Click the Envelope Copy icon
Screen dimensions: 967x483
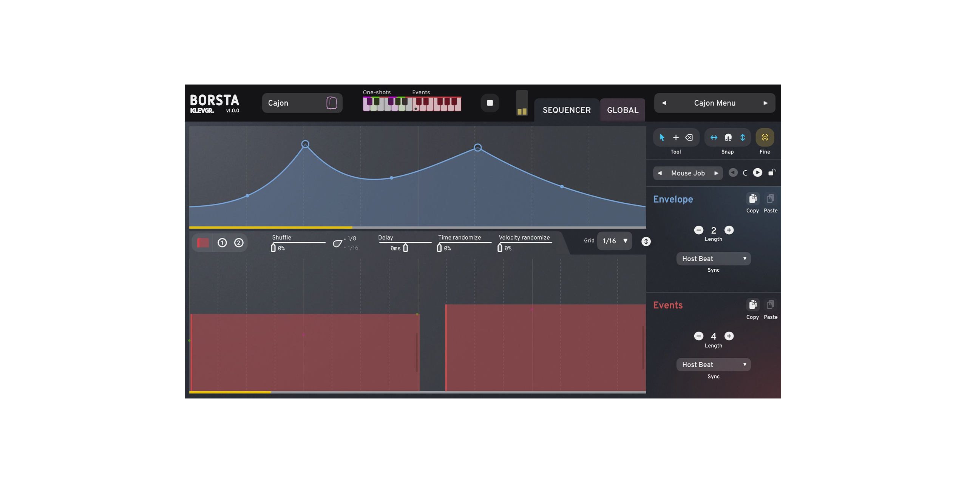tap(752, 198)
